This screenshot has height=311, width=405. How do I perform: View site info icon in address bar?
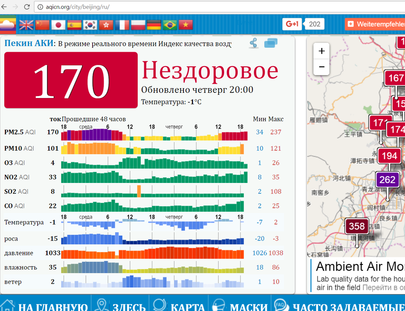pos(40,7)
